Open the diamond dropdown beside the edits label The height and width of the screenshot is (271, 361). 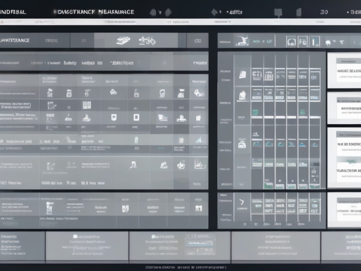pyautogui.click(x=215, y=12)
